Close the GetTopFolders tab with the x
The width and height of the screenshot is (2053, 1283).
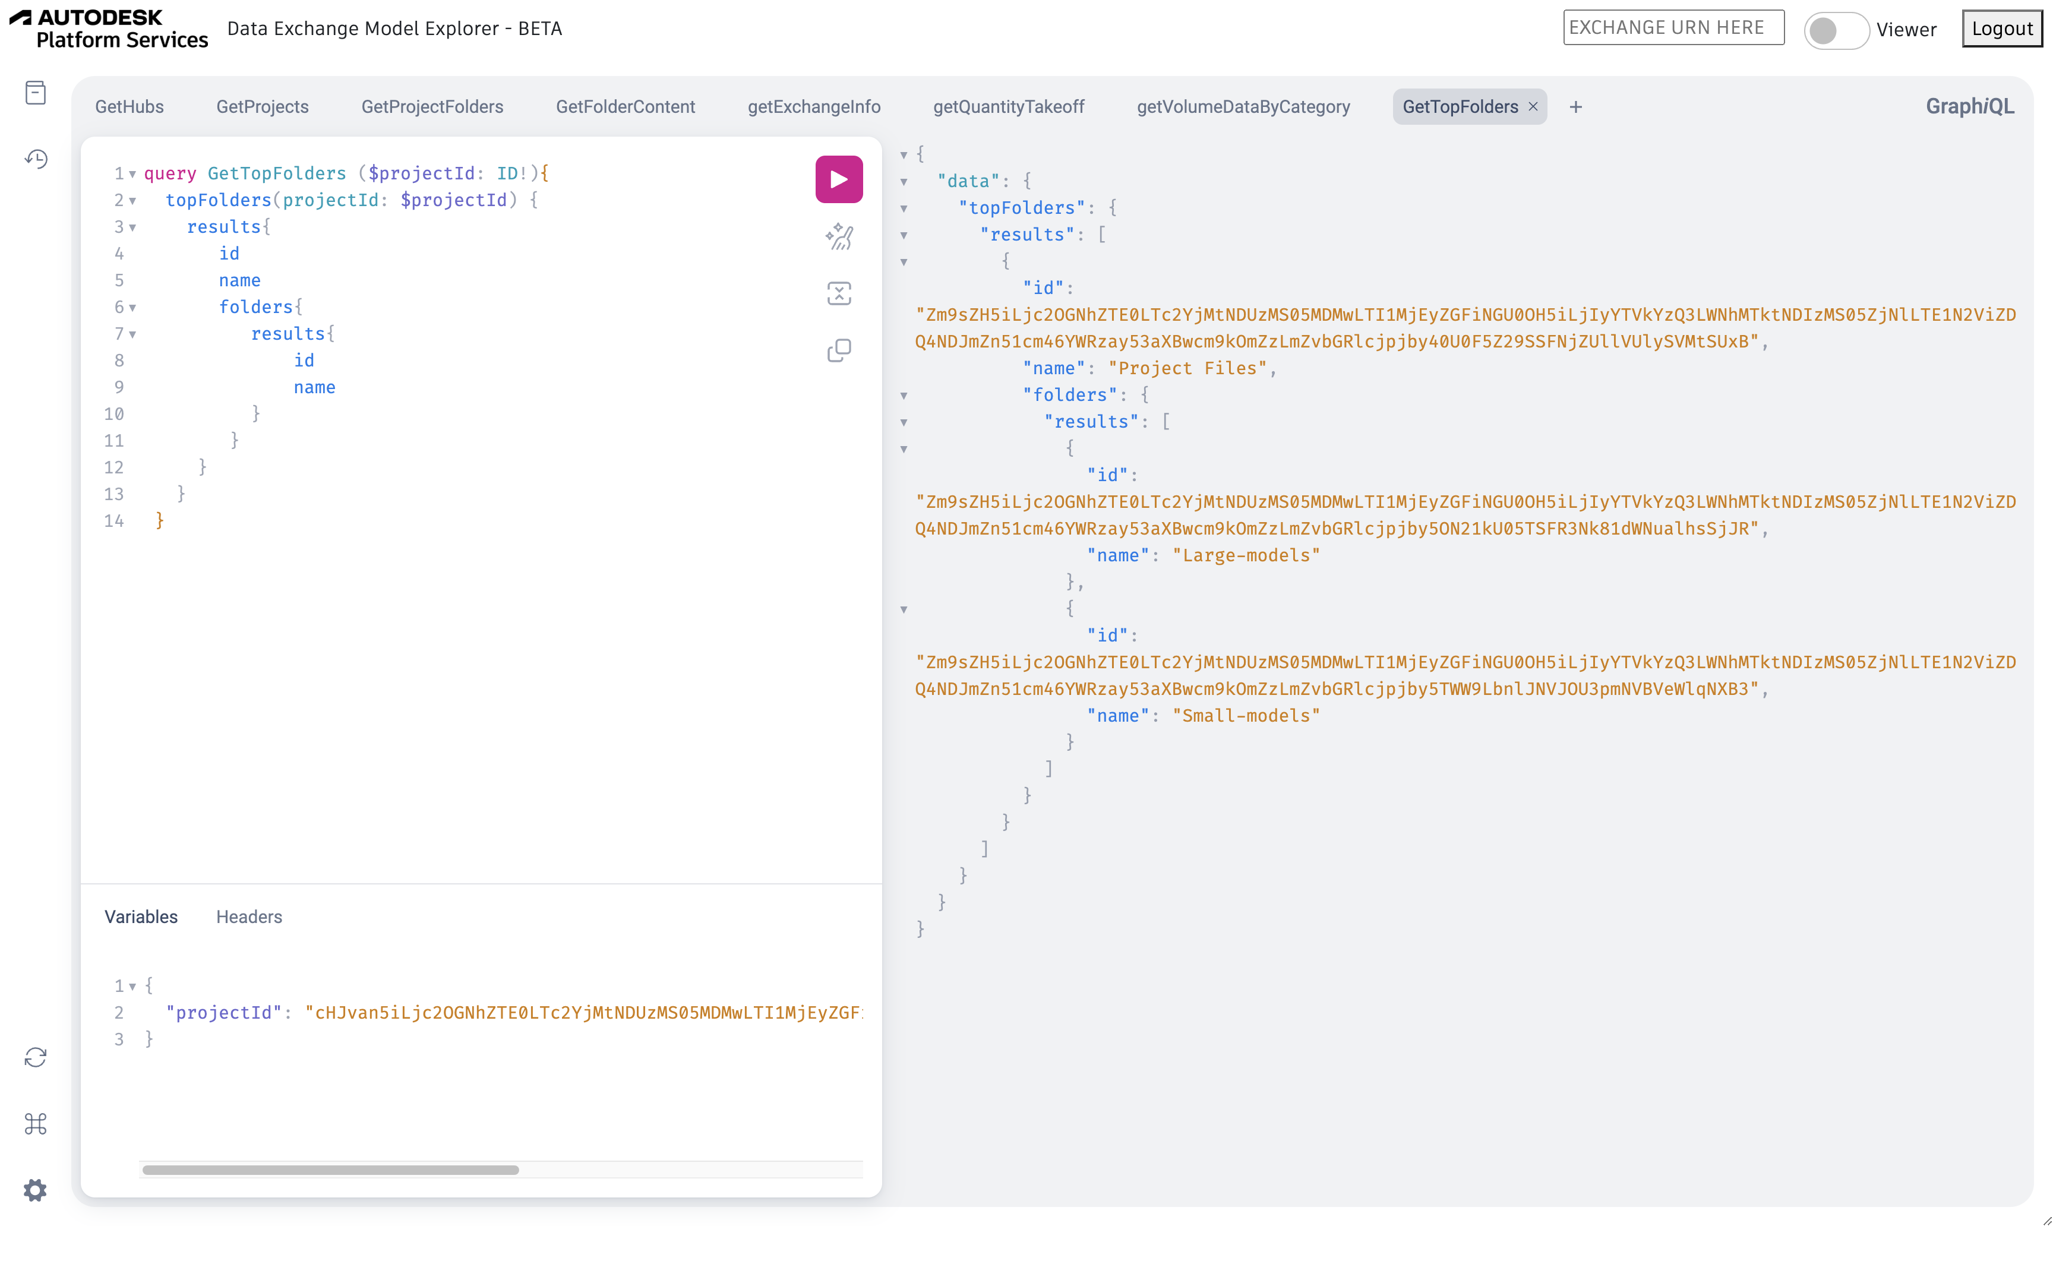1533,107
